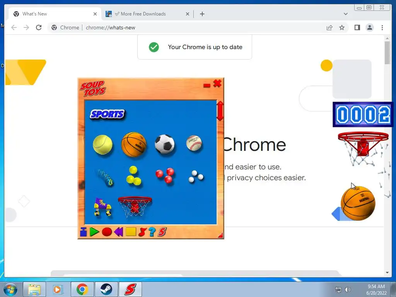
Task: Click the purple rewind arrows button
Action: [118, 232]
